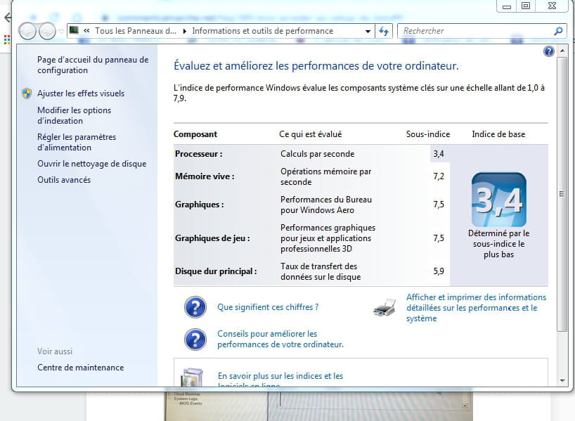Open 'Ouvrir le nettoyage de disque'
This screenshot has width=575, height=421.
click(91, 164)
